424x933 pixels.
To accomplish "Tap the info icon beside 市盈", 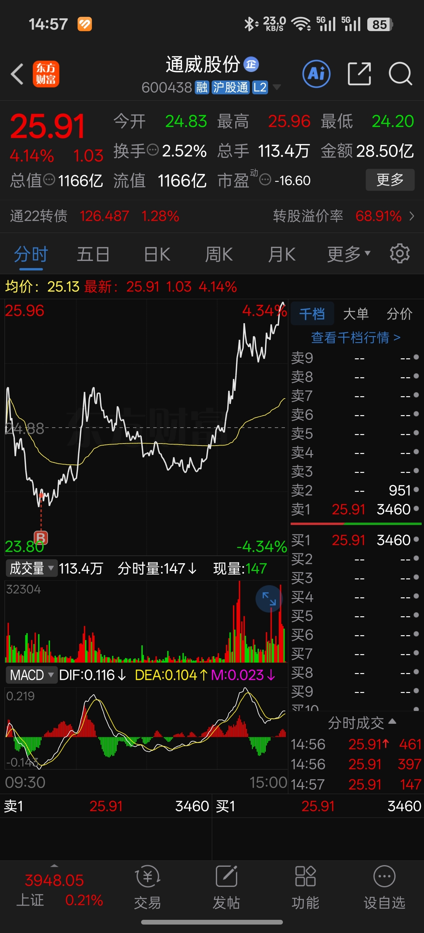I will click(x=266, y=179).
